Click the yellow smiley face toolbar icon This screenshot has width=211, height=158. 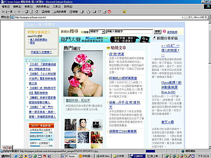[x=124, y=12]
